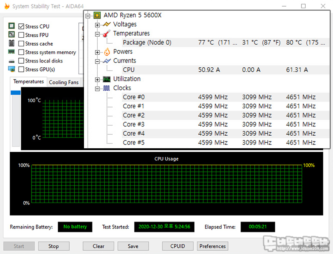Select the Core #0 clock row
333x254 pixels.
point(225,97)
